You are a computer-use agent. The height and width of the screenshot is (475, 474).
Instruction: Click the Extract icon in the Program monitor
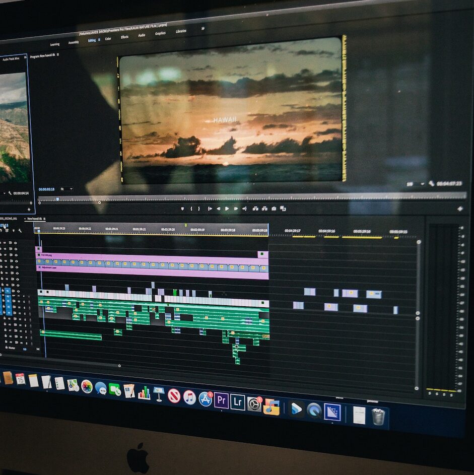coord(264,209)
